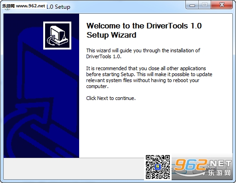Viewport: 236px width, 183px height.
Task: Click the highlighted Next button beside Cancel
Action: [179, 169]
